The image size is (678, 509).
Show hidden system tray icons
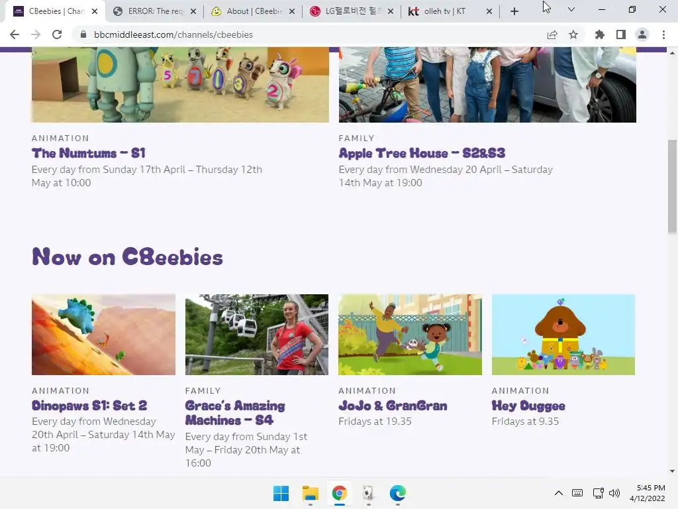point(559,493)
